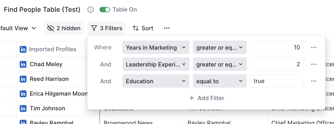Click the Imported Profiles column header

(x=52, y=49)
